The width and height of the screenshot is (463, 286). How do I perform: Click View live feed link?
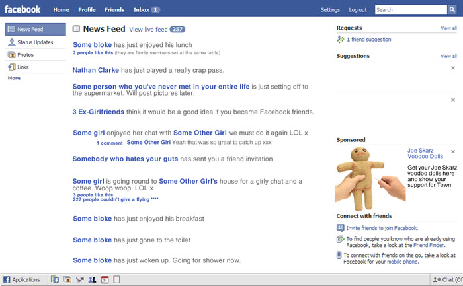tap(148, 30)
